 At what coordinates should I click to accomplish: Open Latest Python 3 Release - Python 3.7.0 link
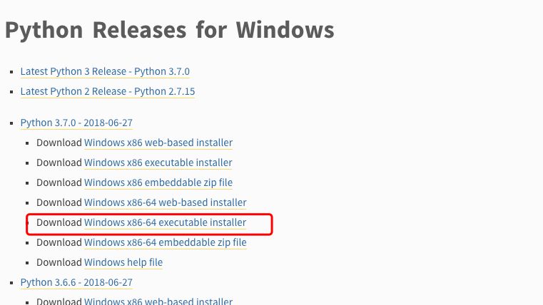click(105, 71)
